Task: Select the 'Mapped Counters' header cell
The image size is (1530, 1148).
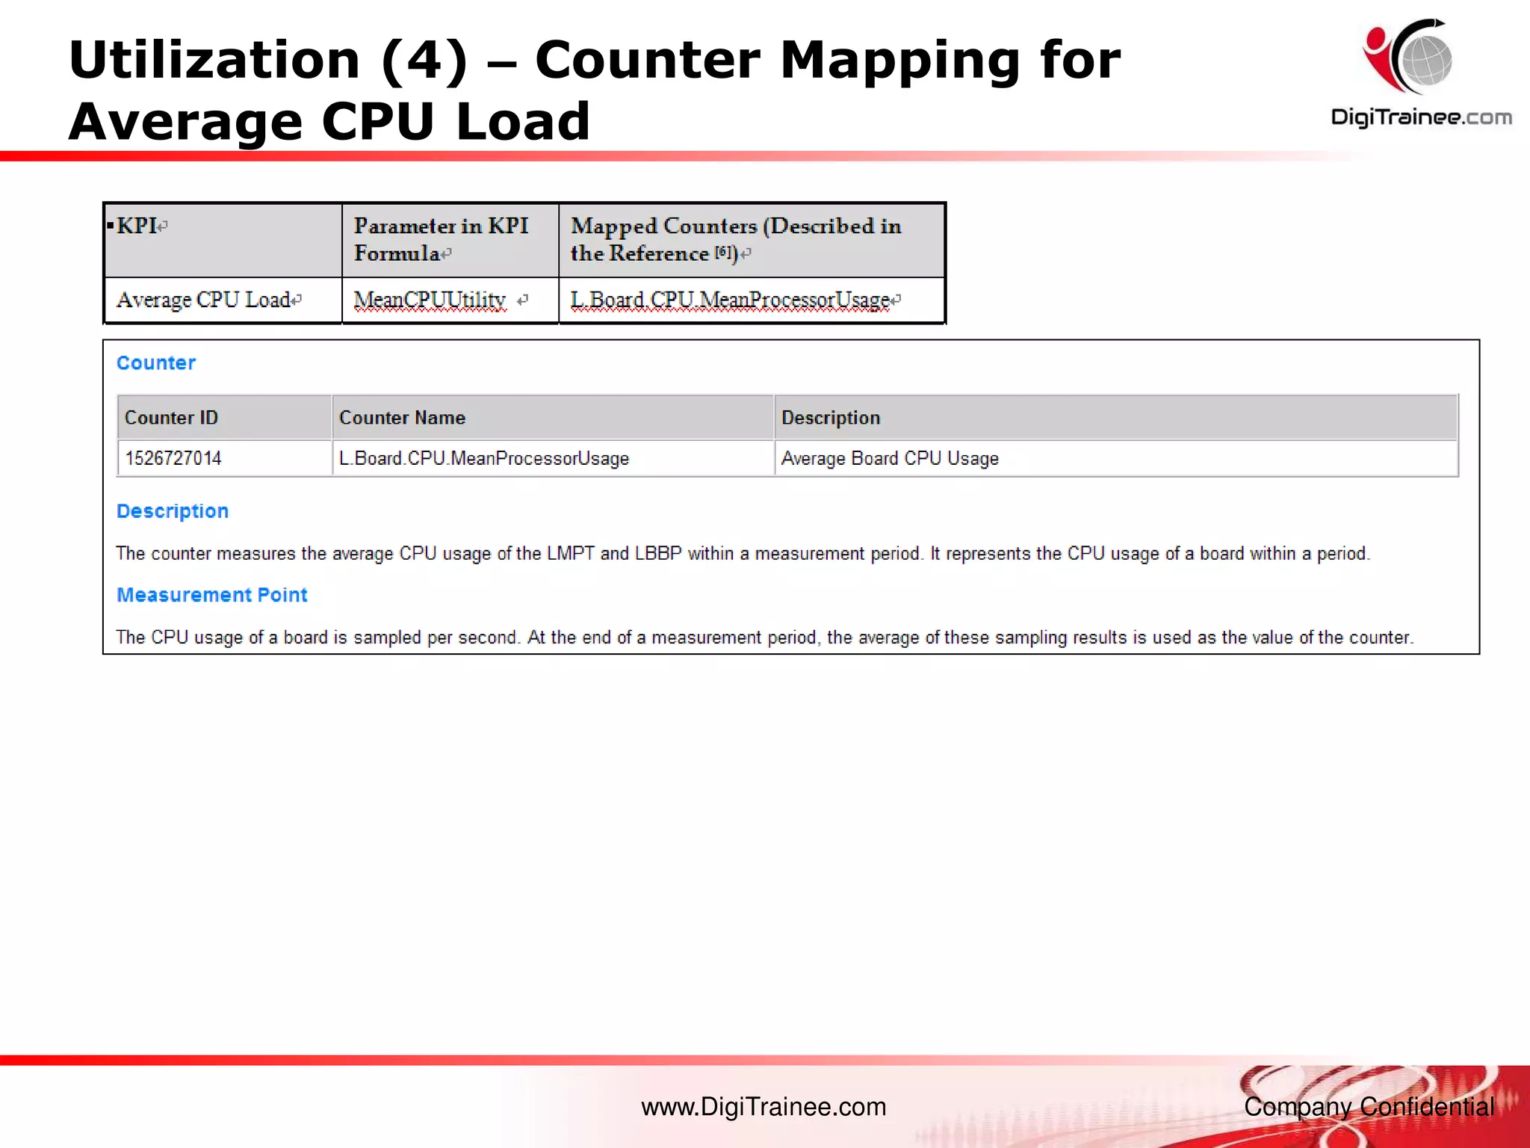Action: (752, 240)
